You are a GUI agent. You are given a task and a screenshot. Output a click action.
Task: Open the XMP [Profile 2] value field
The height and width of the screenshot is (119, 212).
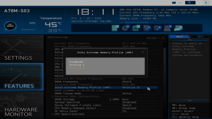131,88
